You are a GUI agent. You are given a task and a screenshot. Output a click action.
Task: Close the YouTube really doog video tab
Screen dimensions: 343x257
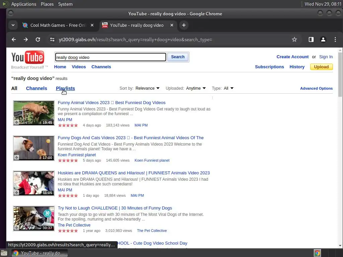pos(172,25)
